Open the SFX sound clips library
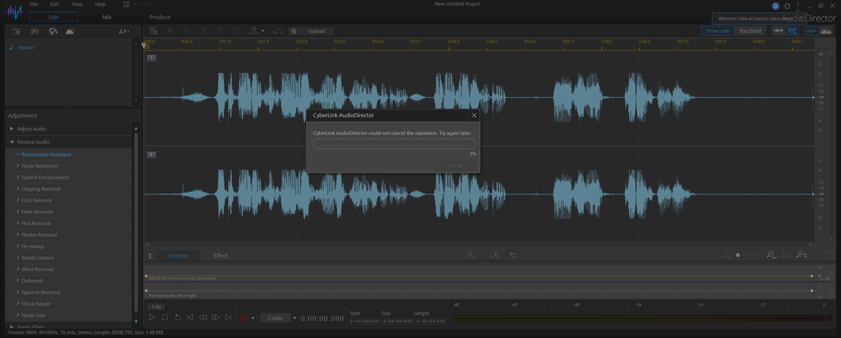 [35, 32]
